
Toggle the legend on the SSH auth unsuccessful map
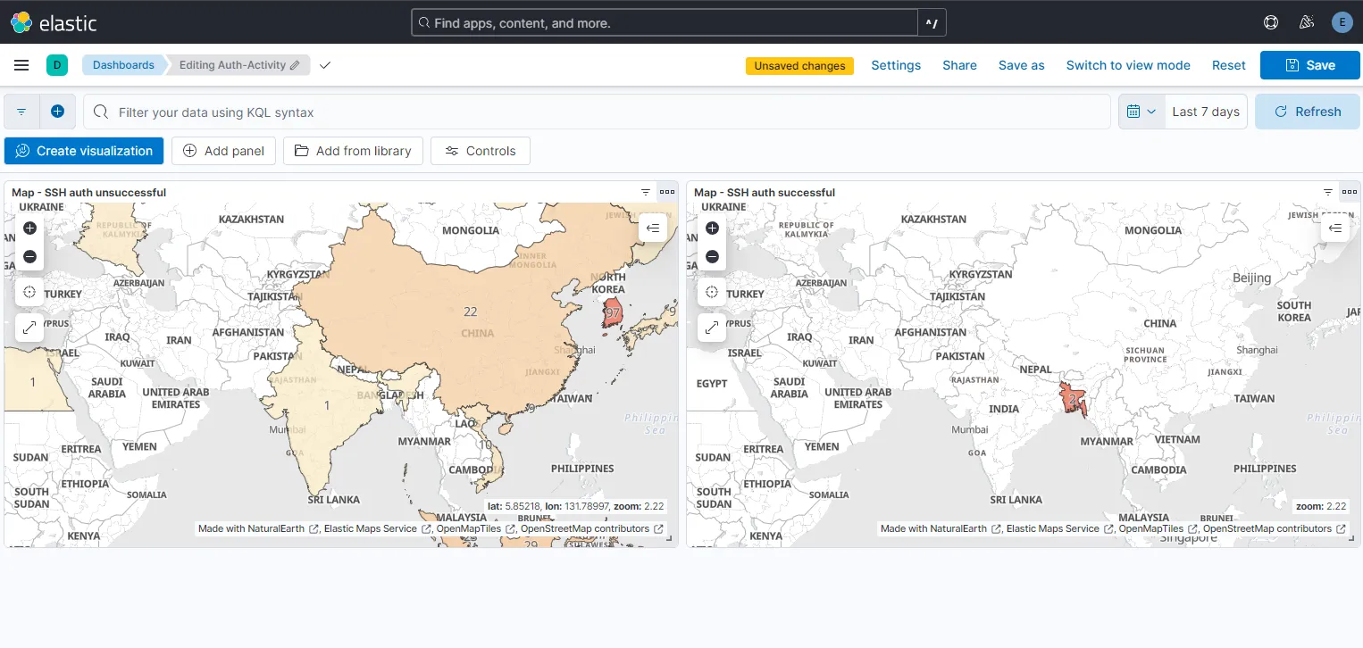click(x=653, y=227)
